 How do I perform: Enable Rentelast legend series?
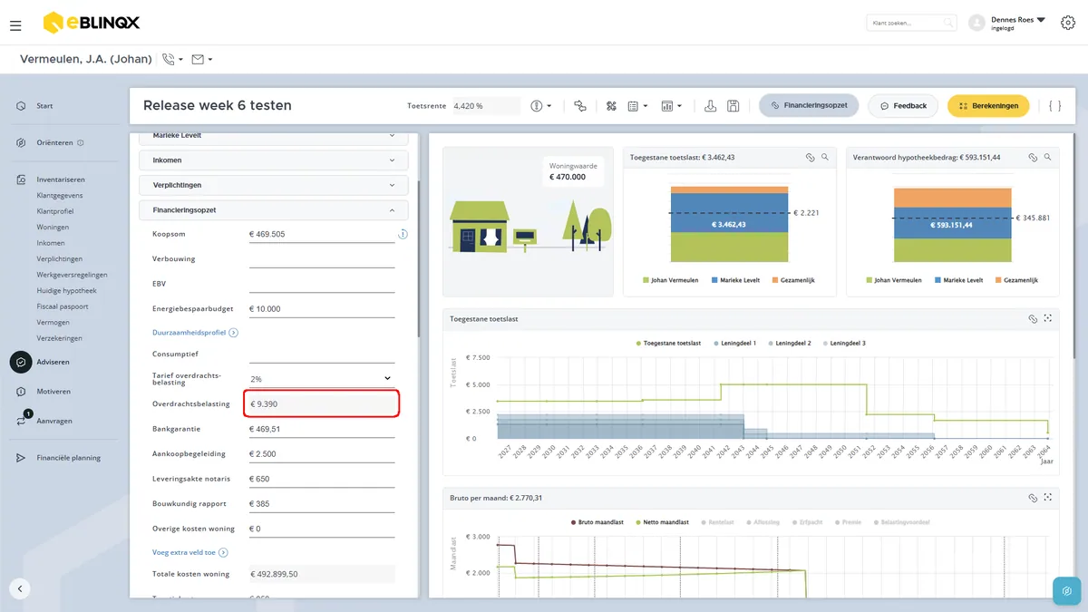[717, 522]
